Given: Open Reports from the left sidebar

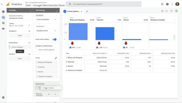Looking at the screenshot, I should pyautogui.click(x=3, y=12).
